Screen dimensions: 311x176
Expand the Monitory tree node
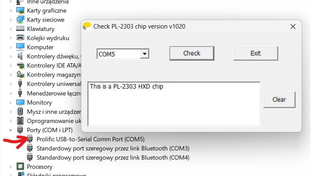coord(11,103)
